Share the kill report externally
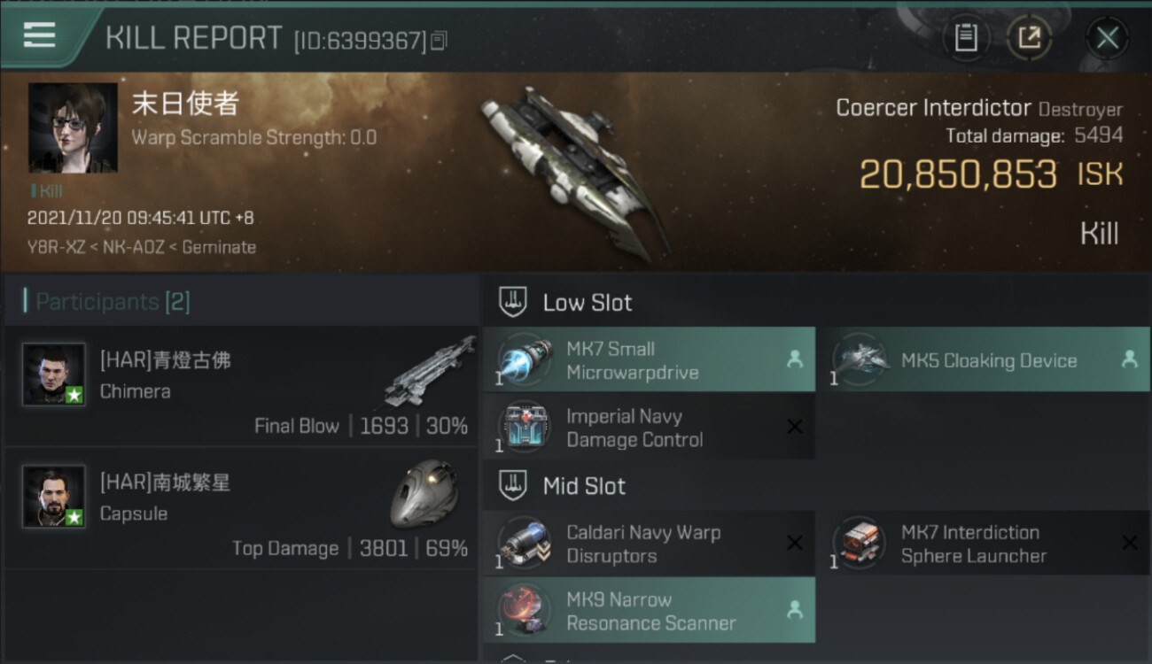 click(1029, 37)
